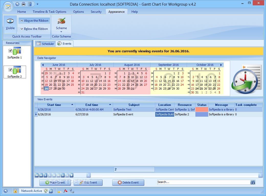
Task: Open help via the question mark icon
Action: (x=30, y=4)
